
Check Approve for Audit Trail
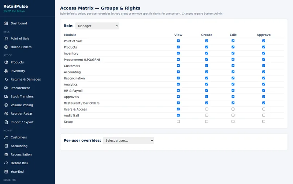(x=264, y=115)
